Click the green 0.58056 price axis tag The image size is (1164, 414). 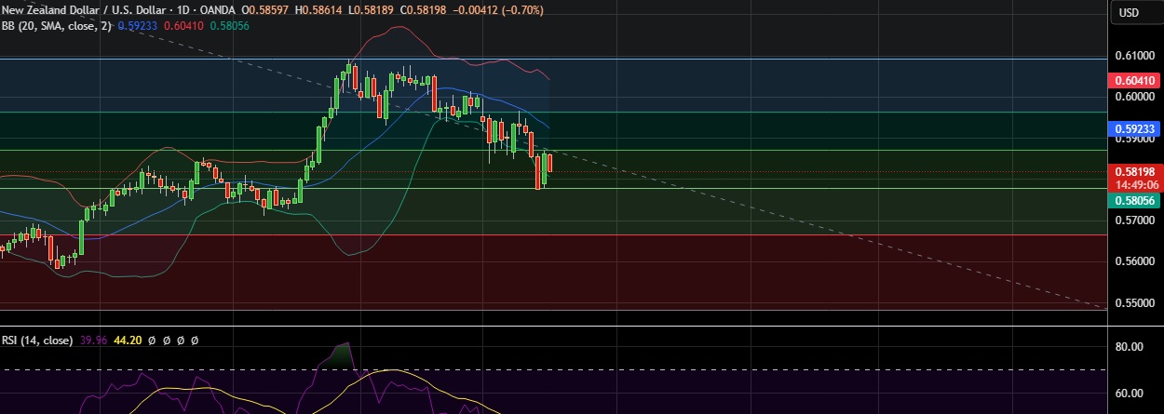pos(1134,200)
